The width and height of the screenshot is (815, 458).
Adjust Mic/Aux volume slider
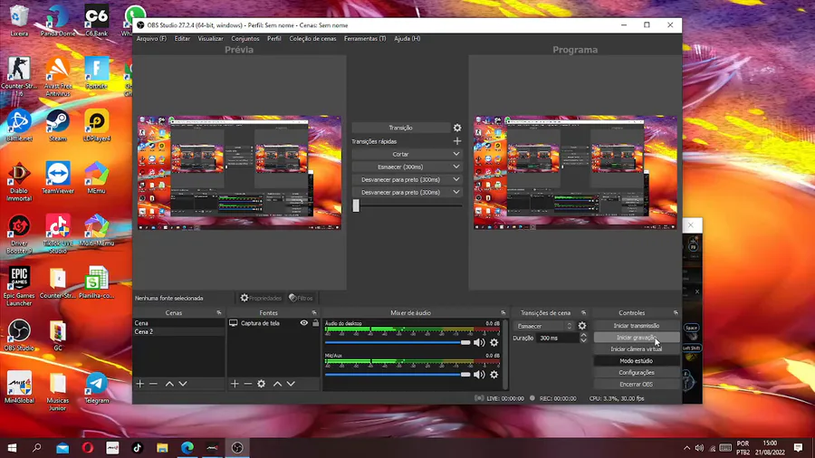click(398, 375)
